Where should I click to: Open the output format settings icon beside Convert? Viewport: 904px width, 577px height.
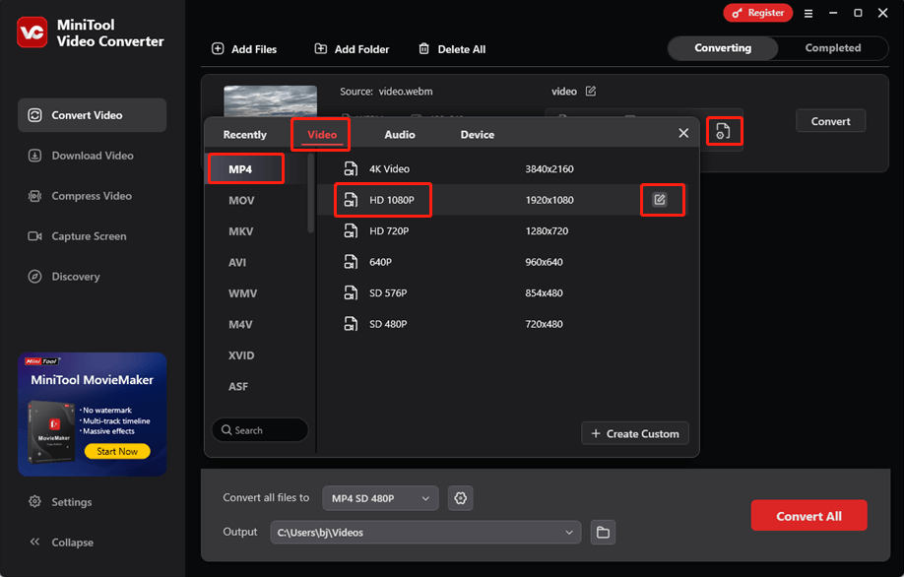(x=723, y=131)
